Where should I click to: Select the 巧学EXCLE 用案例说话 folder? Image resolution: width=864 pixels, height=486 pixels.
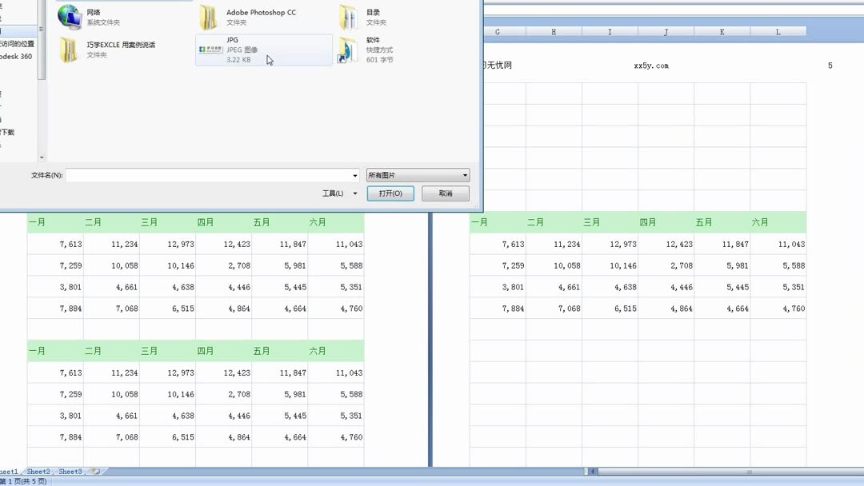pos(68,50)
